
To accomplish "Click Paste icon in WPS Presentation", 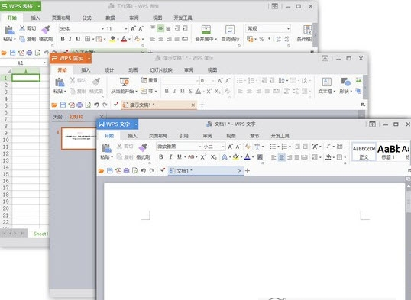I will pos(60,82).
